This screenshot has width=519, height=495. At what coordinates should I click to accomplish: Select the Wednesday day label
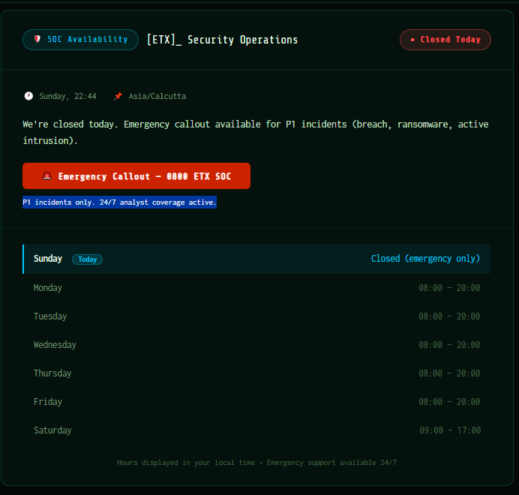(x=55, y=345)
